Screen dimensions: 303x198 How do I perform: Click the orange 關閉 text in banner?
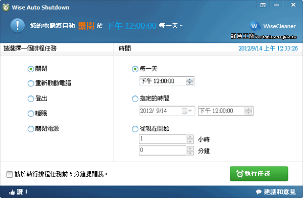coord(86,26)
